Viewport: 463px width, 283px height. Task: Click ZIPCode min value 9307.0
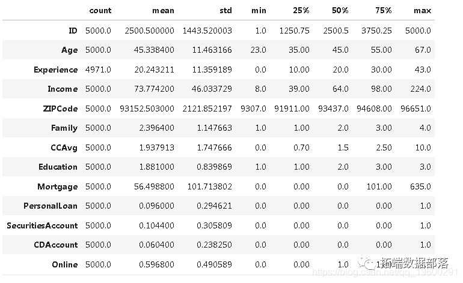tap(253, 109)
